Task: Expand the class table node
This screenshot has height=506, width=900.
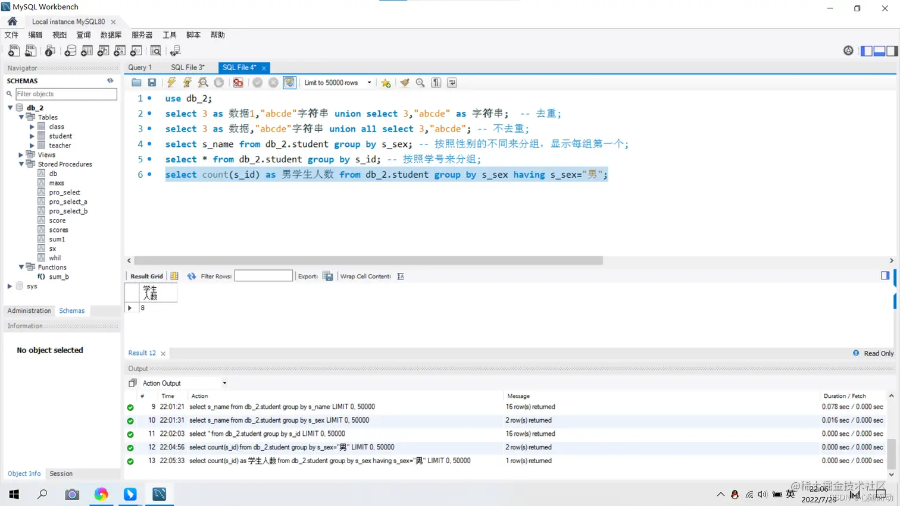Action: (x=32, y=127)
